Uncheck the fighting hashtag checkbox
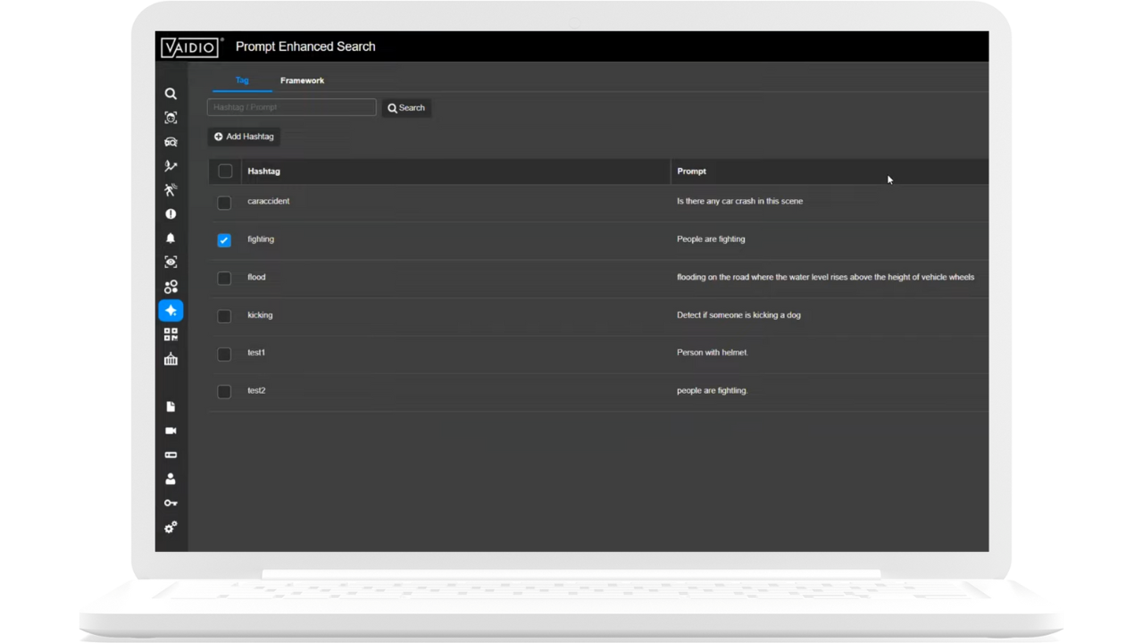 [x=223, y=239]
